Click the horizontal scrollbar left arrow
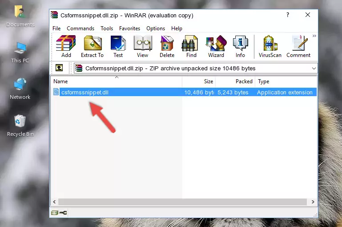This screenshot has width=342, height=227. (x=55, y=202)
